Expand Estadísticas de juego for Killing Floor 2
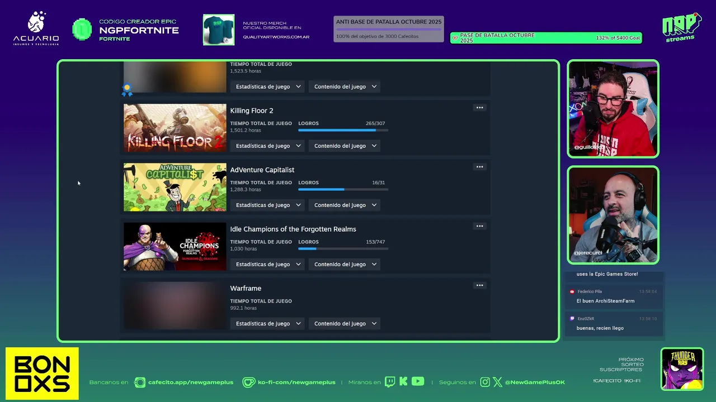 click(268, 146)
